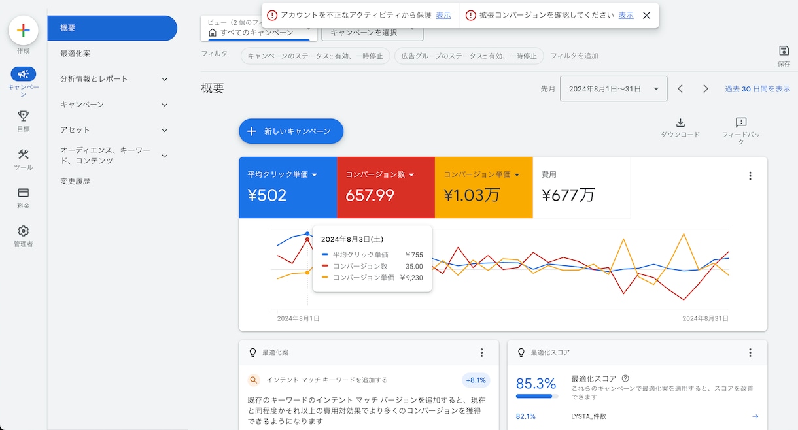The width and height of the screenshot is (798, 430).
Task: Click 過去 30 日間を表示 link
Action: pyautogui.click(x=757, y=89)
